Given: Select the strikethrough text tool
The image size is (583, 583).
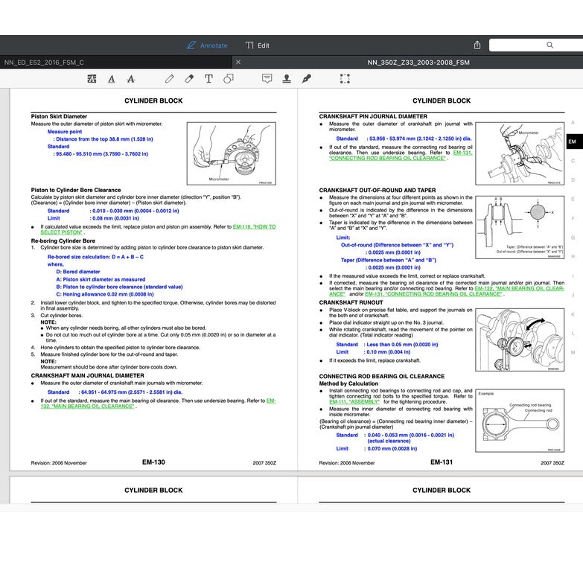Looking at the screenshot, I should click(x=131, y=78).
